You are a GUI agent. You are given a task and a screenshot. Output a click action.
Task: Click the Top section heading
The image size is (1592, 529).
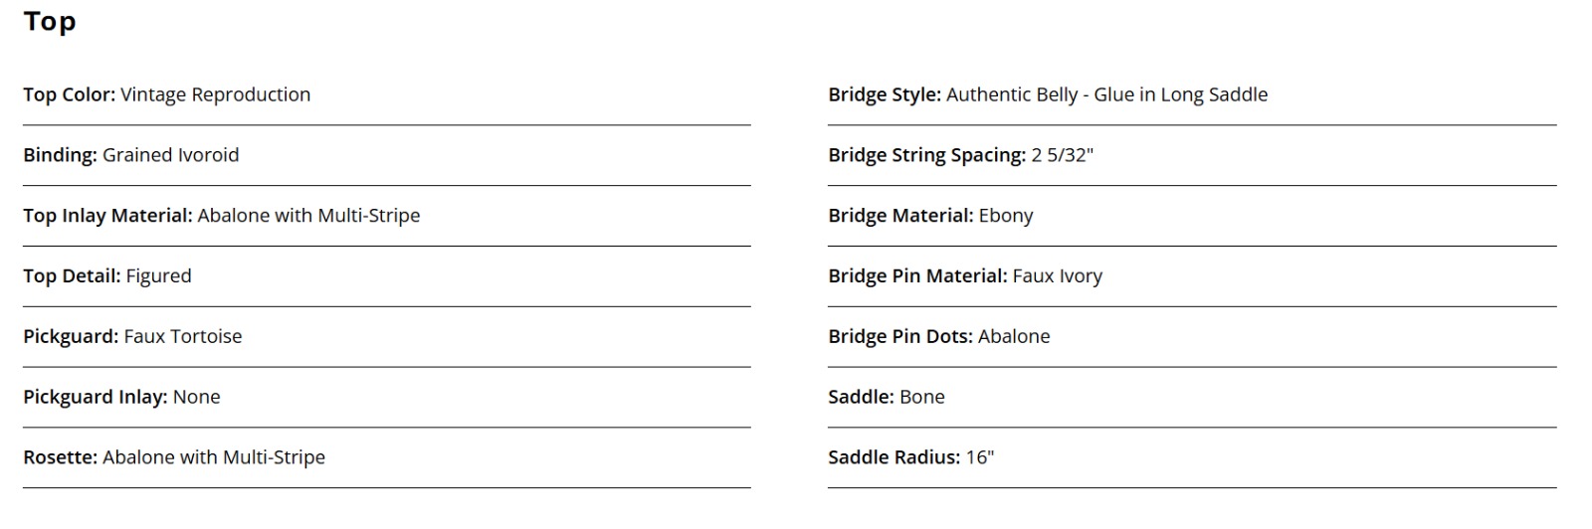(50, 22)
